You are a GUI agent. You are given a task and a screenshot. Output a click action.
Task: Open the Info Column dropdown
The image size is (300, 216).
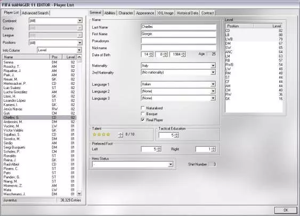[x=79, y=50]
